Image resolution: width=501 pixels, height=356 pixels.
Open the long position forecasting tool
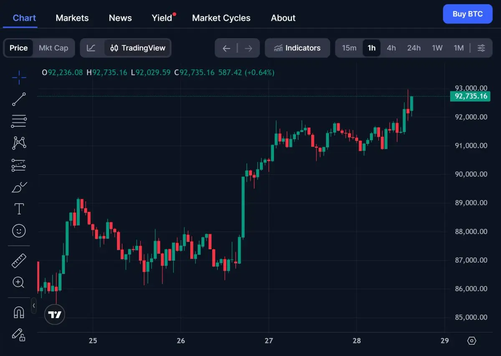click(19, 165)
